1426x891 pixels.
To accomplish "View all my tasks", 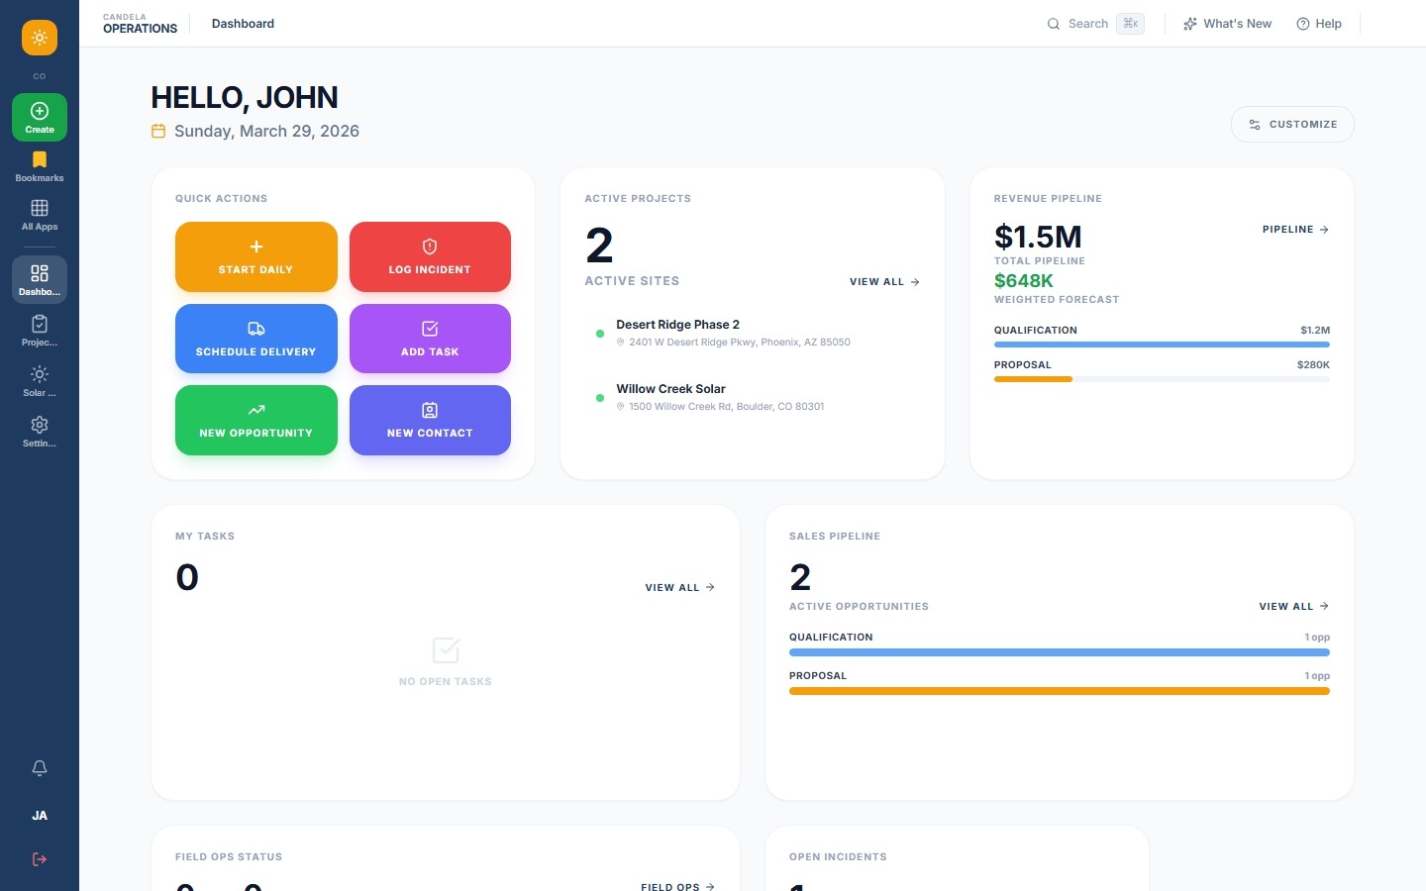I will (x=679, y=588).
